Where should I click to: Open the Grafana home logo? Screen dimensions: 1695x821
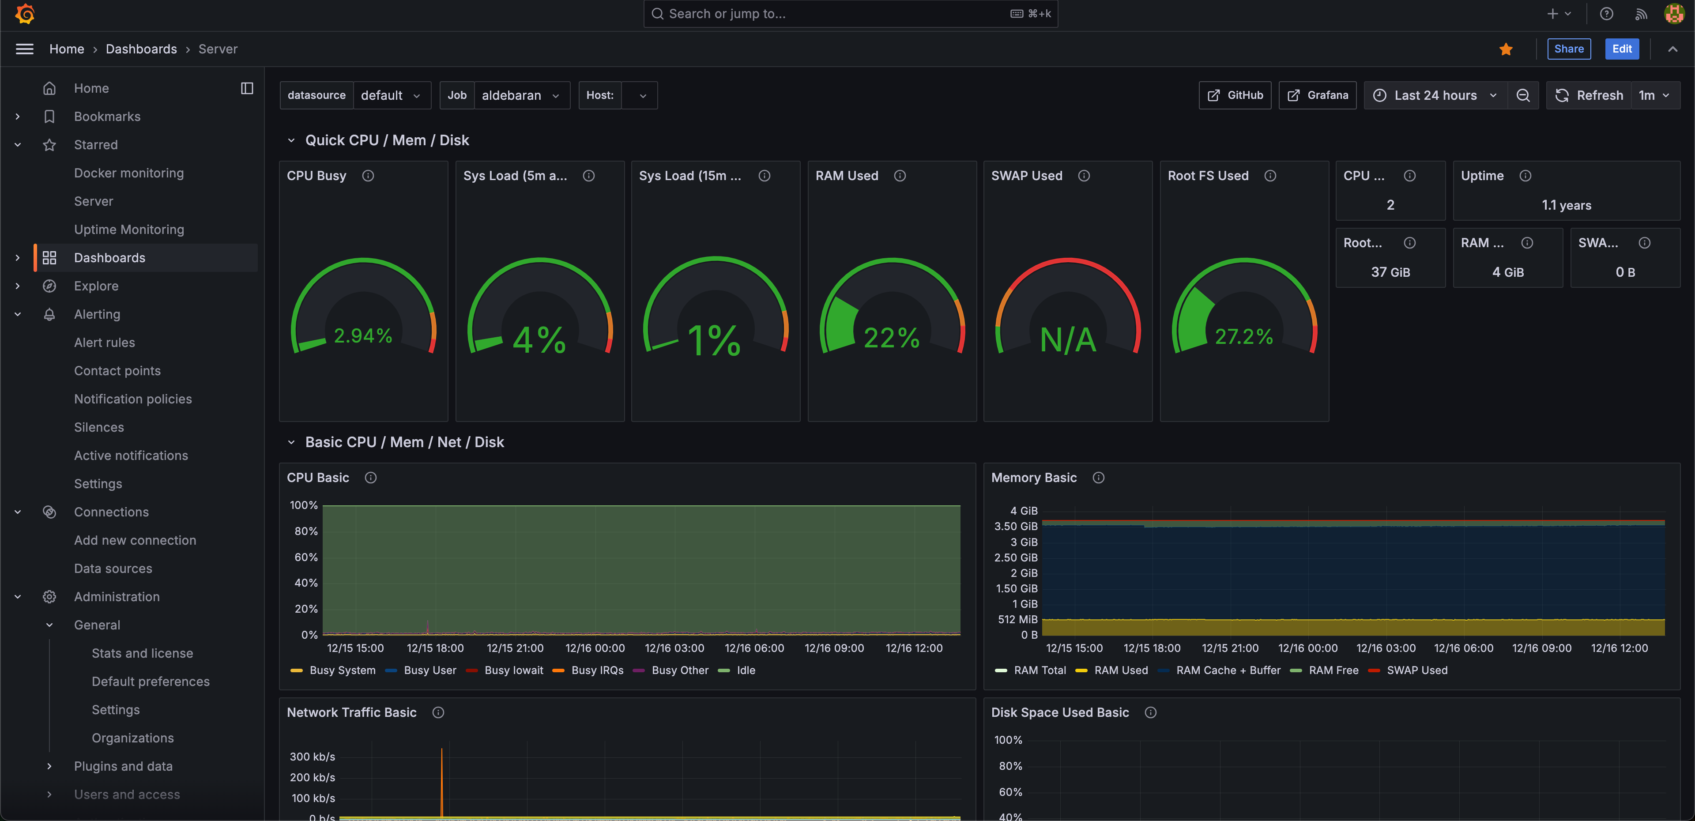pyautogui.click(x=24, y=14)
